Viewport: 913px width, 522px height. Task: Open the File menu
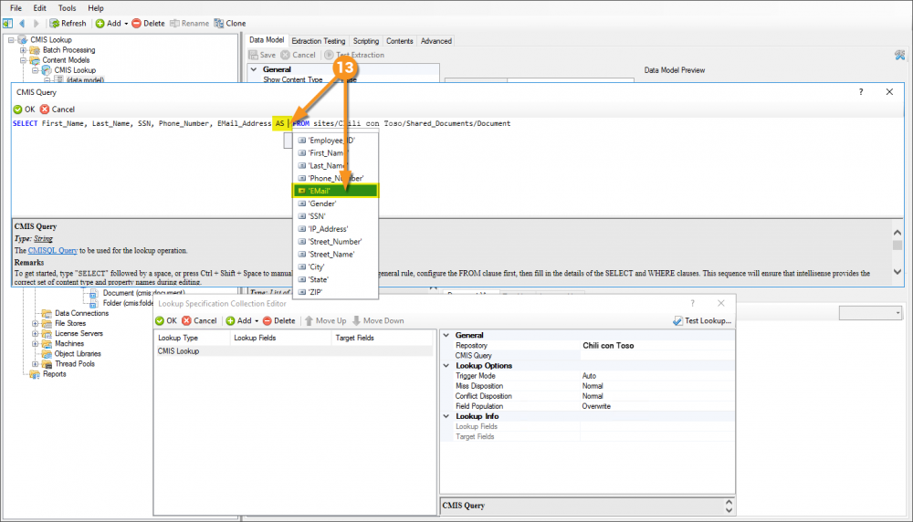click(16, 8)
